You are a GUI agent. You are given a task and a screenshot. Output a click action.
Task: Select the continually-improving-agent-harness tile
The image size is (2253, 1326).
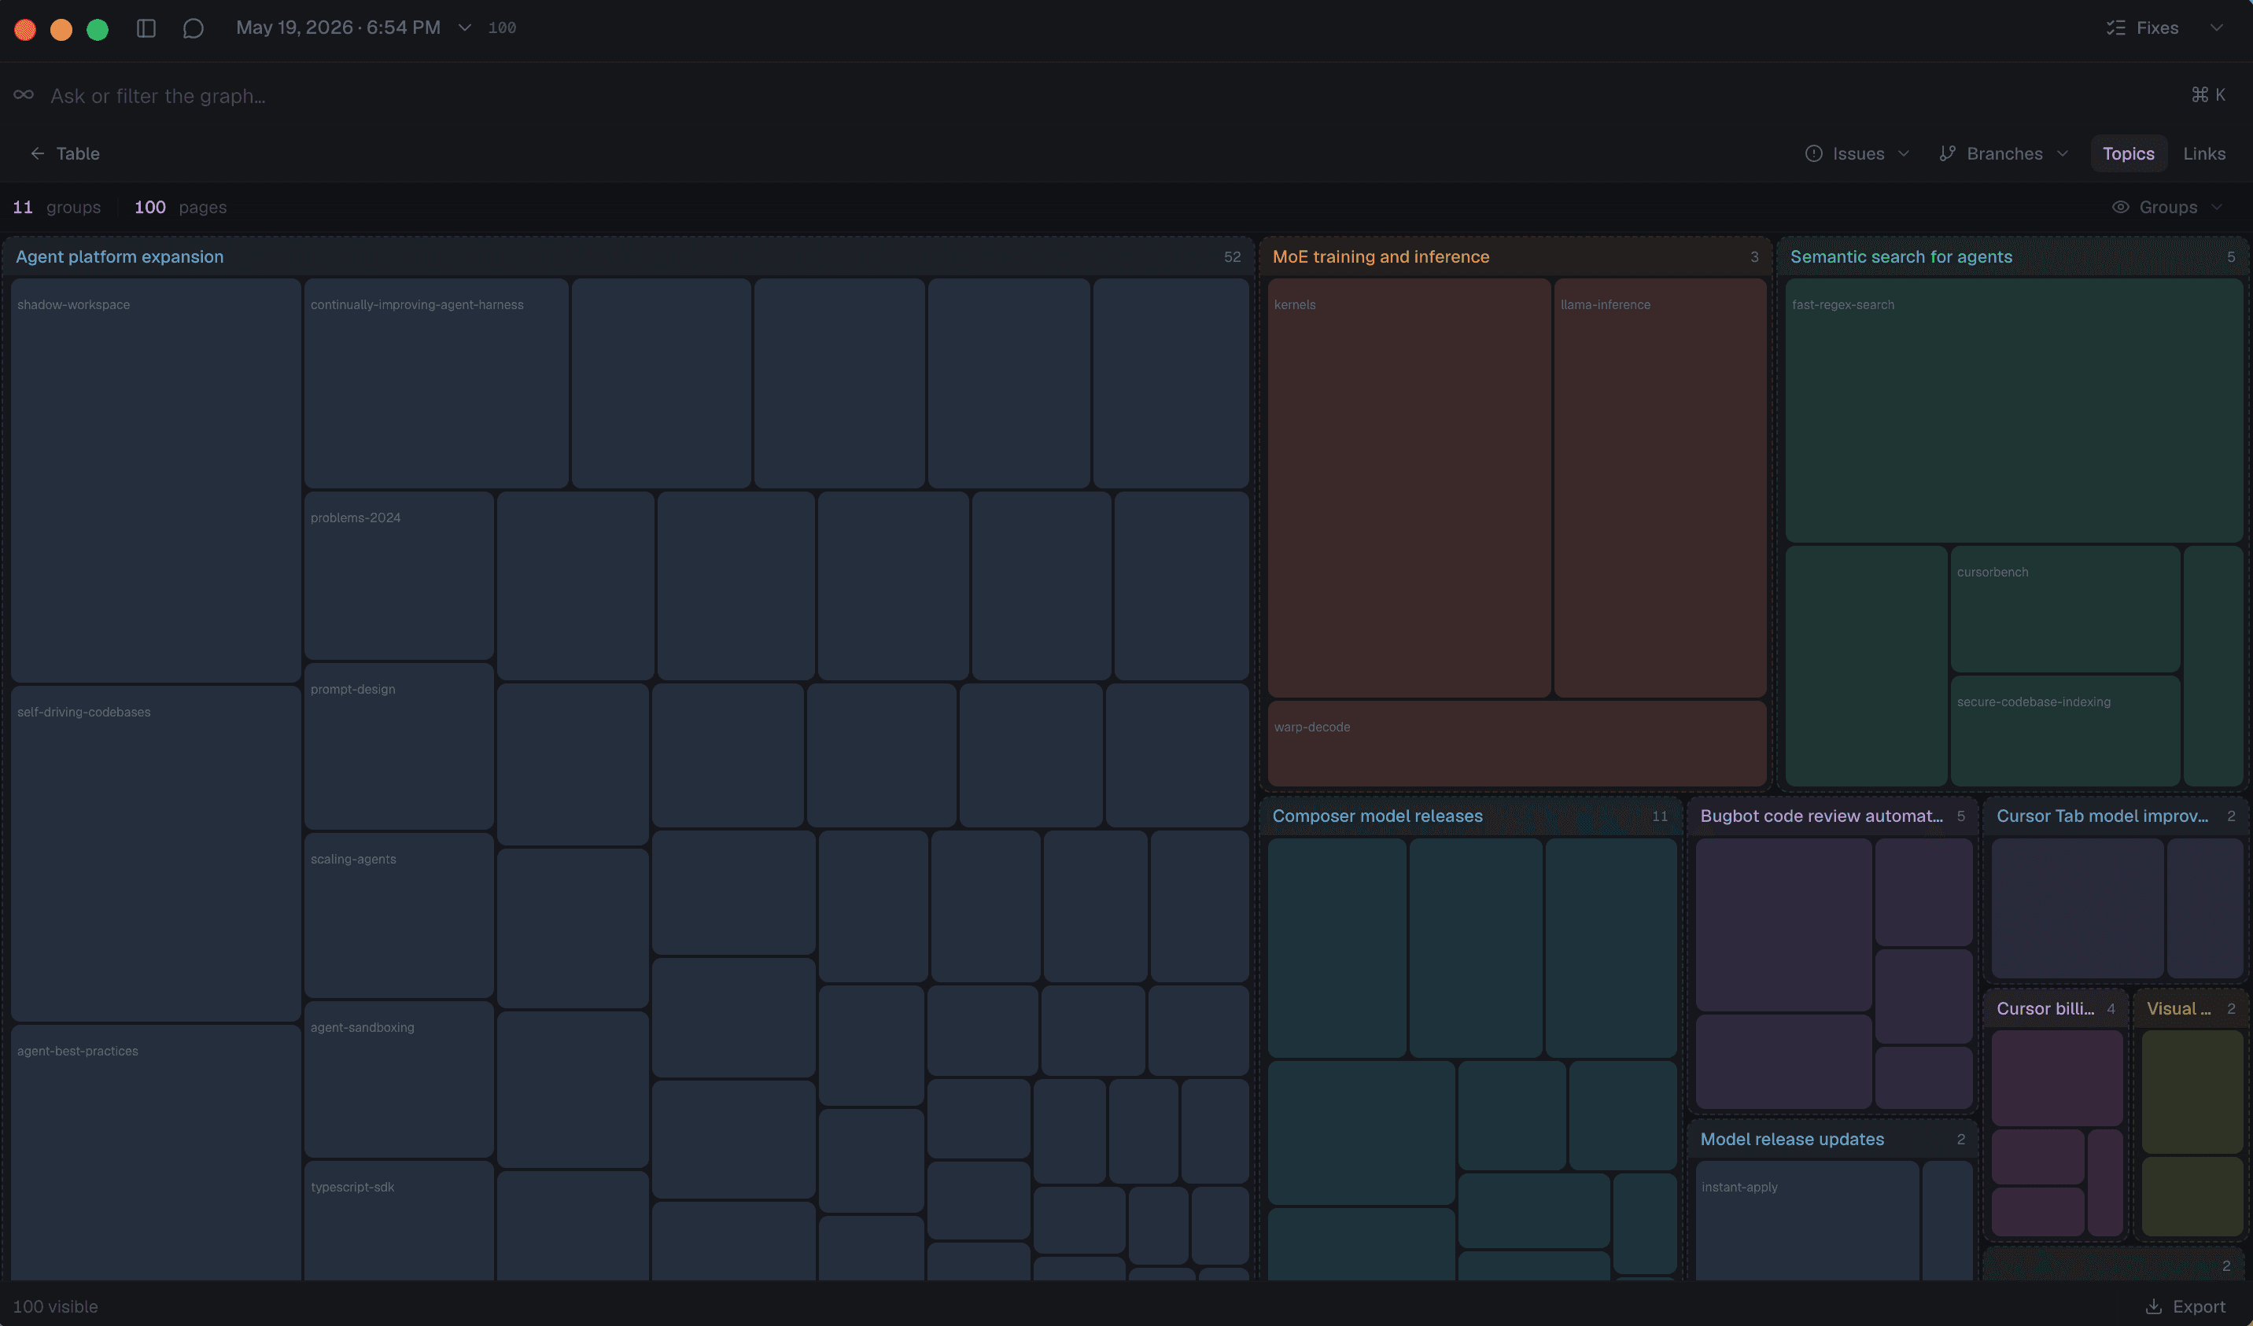435,383
